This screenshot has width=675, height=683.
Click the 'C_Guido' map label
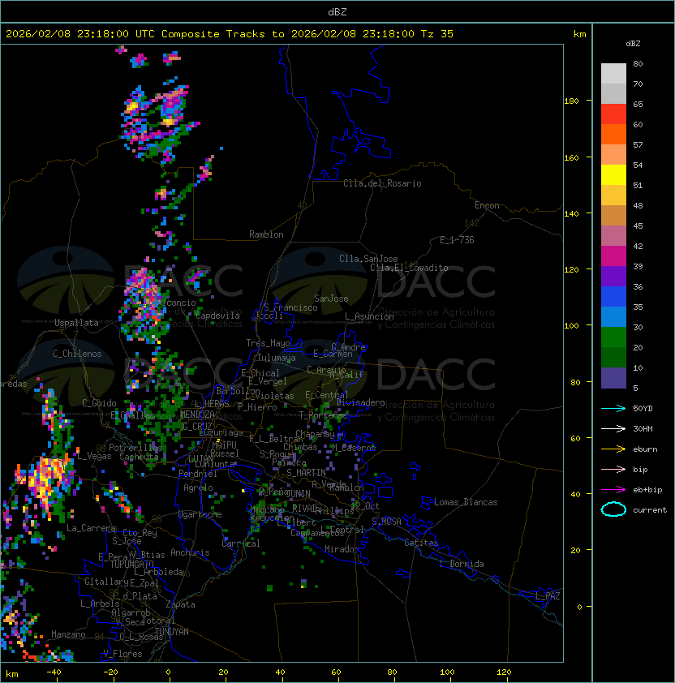click(x=99, y=403)
